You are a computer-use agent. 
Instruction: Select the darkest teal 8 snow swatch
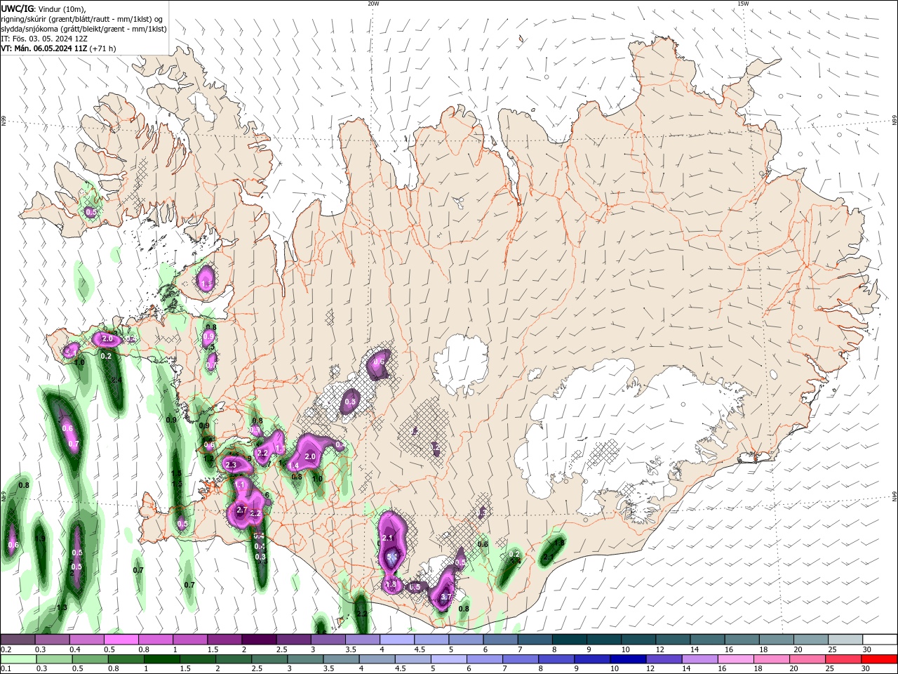(x=569, y=640)
